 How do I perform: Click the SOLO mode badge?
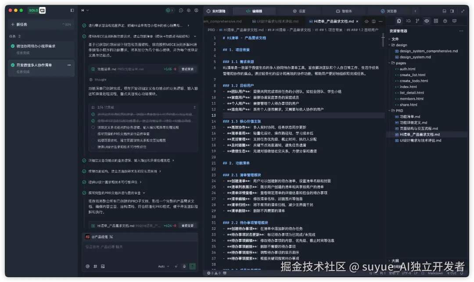[x=36, y=10]
